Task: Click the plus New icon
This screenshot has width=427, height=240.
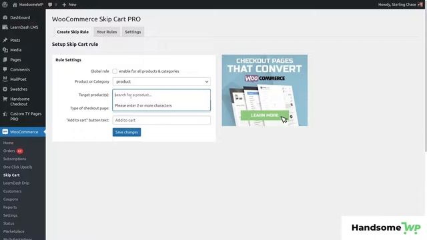Action: point(64,5)
